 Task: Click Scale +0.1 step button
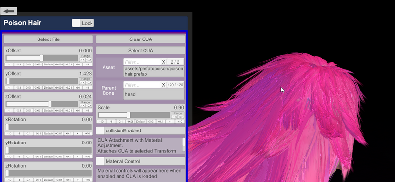[160, 122]
